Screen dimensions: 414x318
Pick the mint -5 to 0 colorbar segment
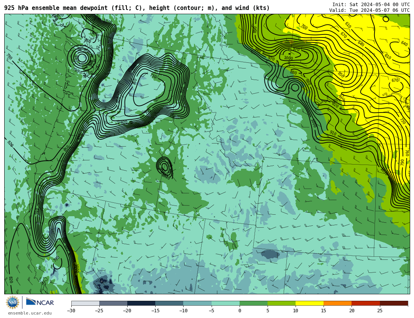coord(225,303)
